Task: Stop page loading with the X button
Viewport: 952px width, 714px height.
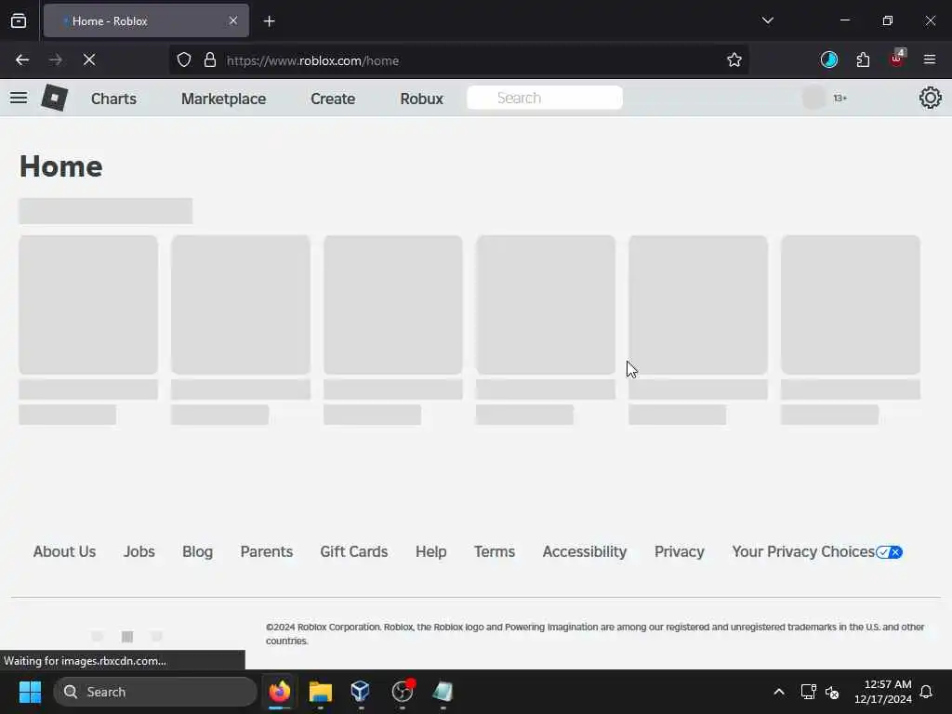Action: coord(89,60)
